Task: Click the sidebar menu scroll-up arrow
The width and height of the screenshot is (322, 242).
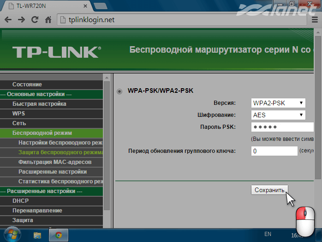Action: coord(107,78)
